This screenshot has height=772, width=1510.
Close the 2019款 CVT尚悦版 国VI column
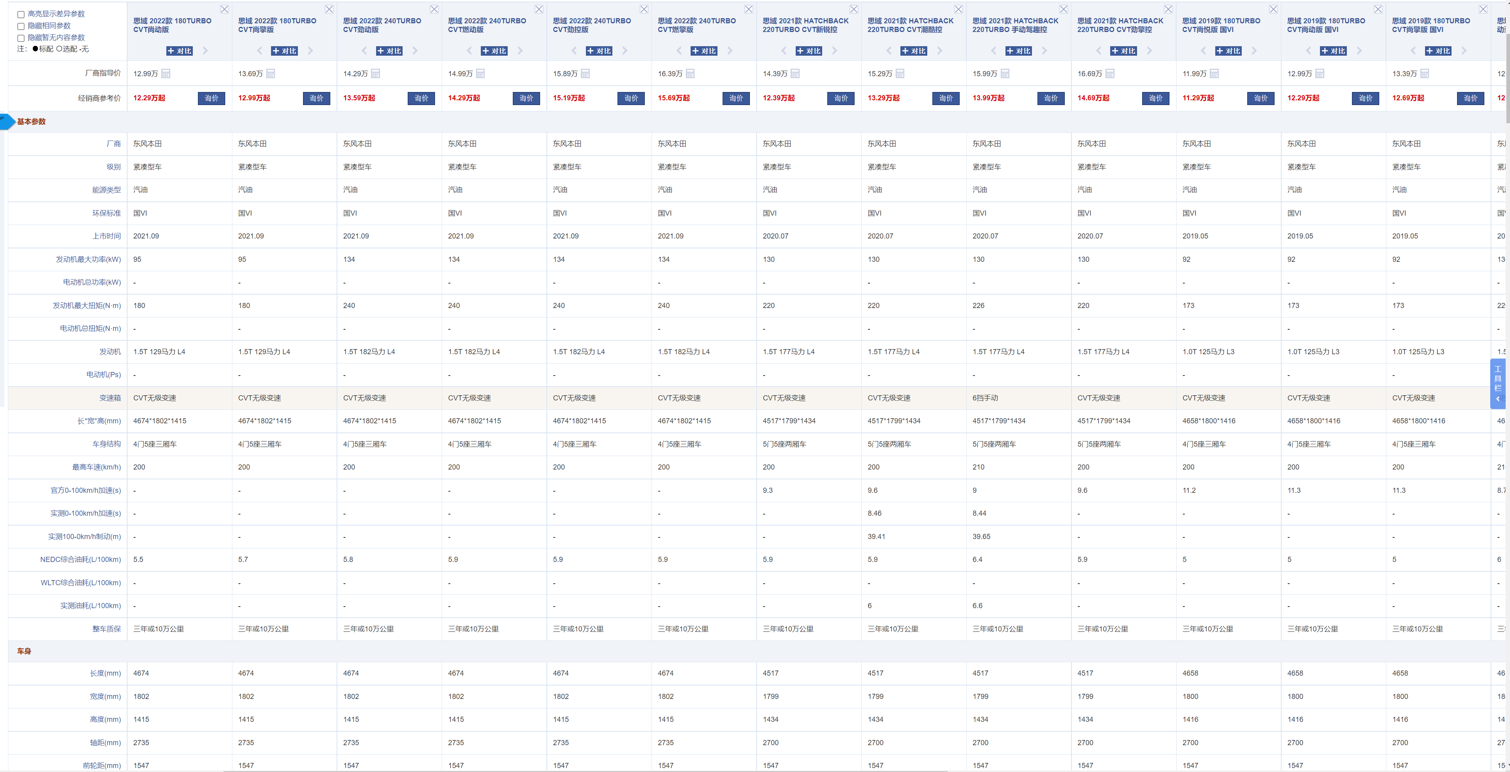click(x=1274, y=9)
